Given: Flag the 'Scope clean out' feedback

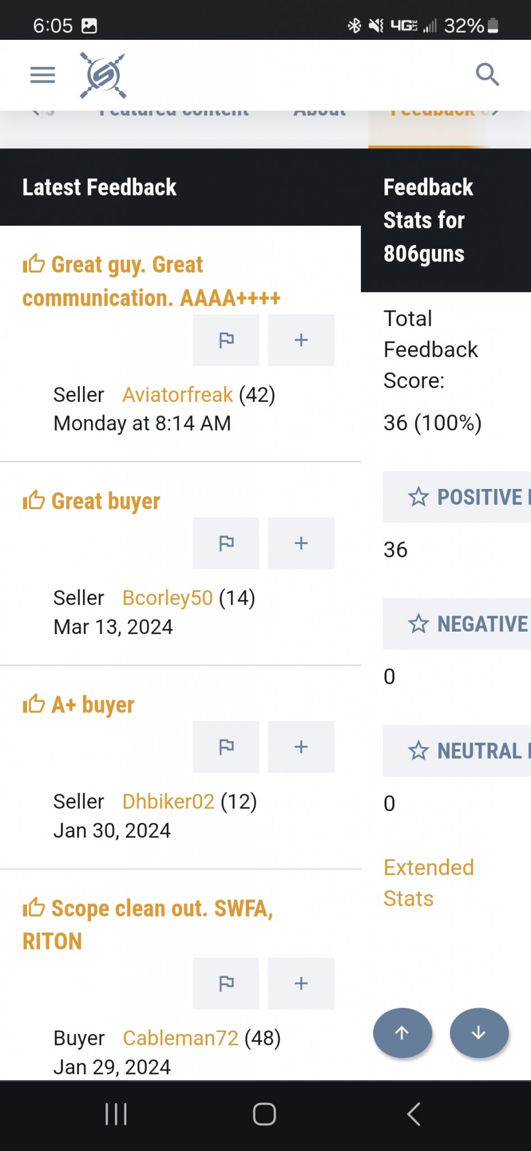Looking at the screenshot, I should 226,983.
